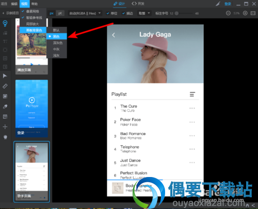Screen dimensions: 258x209
Task: Select the arrow selection tool
Action: pos(5,76)
